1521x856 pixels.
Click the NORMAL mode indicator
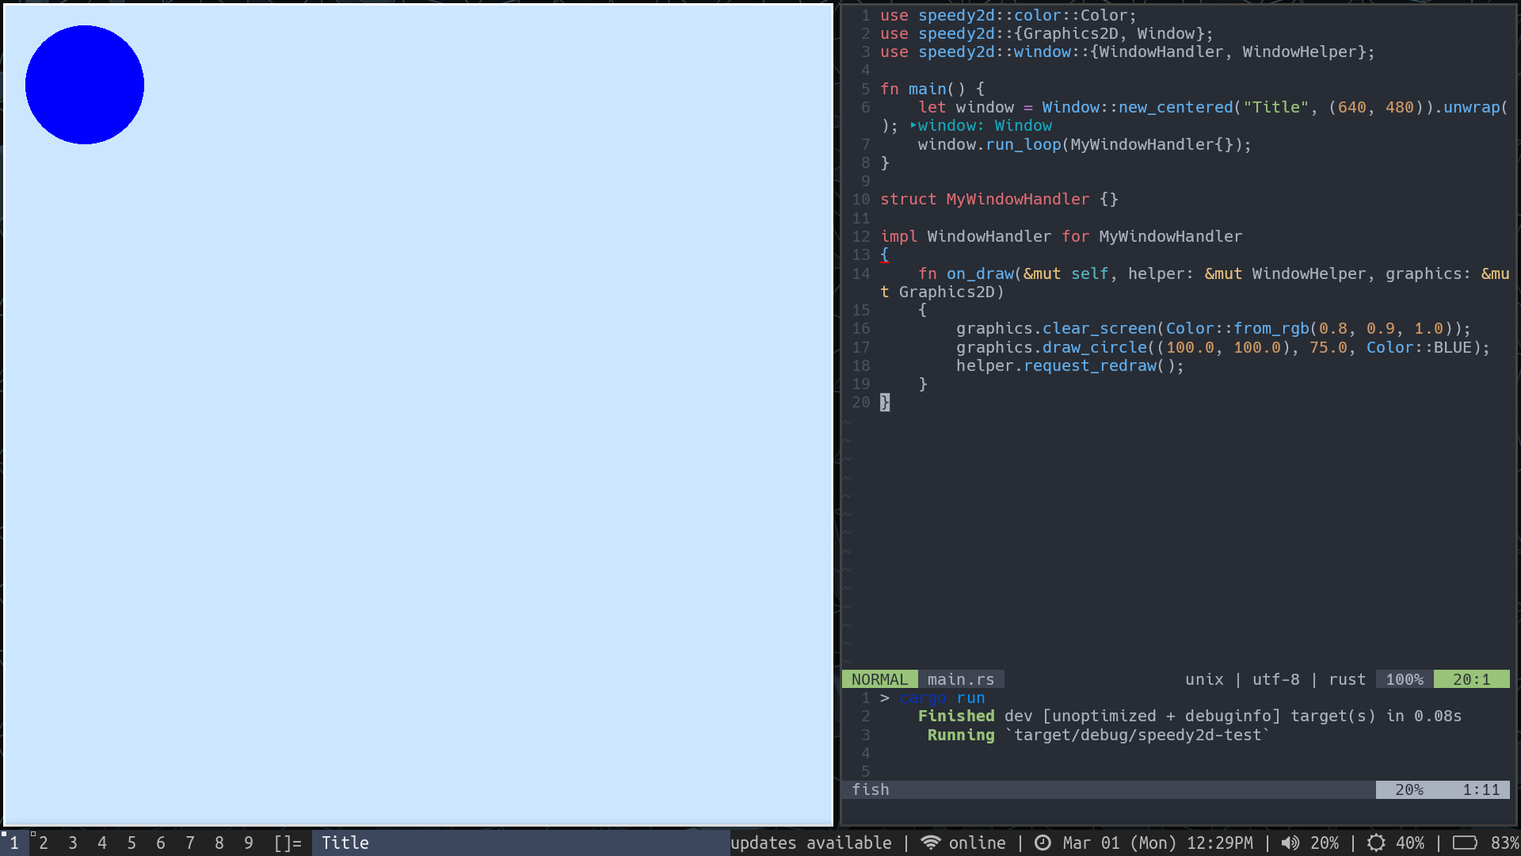(x=879, y=679)
